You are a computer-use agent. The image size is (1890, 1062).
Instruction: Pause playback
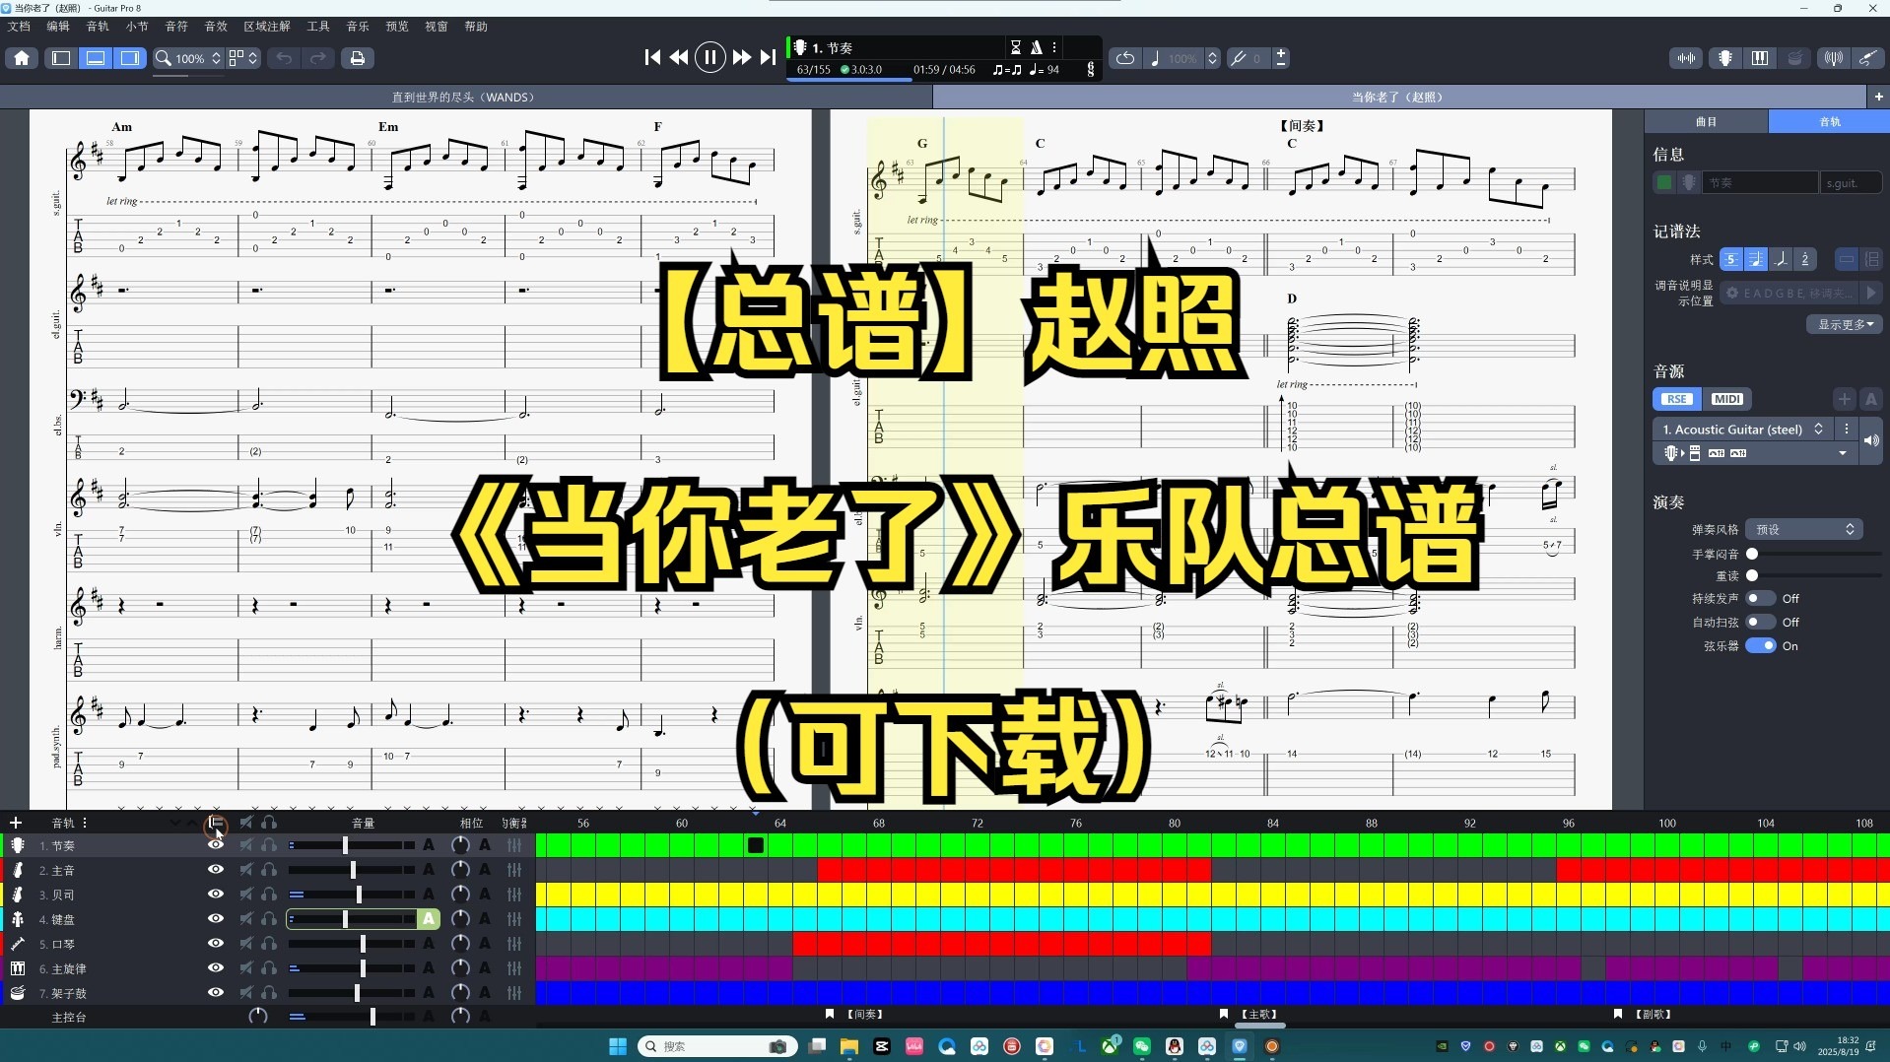(x=709, y=58)
